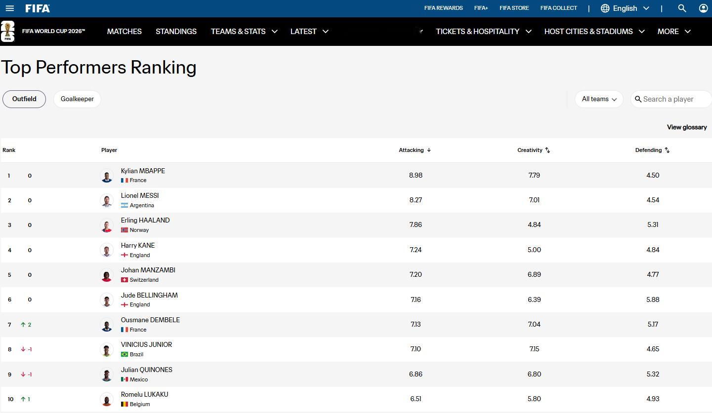Sort by Defending column arrows icon
The width and height of the screenshot is (712, 413).
(667, 150)
